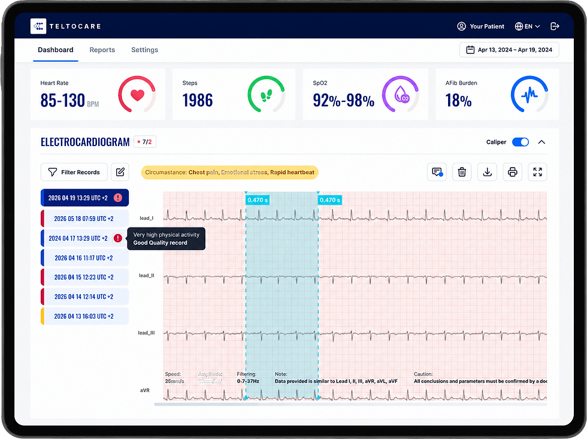587x439 pixels.
Task: Collapse the Electrocardiogram section chevron
Action: click(x=541, y=142)
